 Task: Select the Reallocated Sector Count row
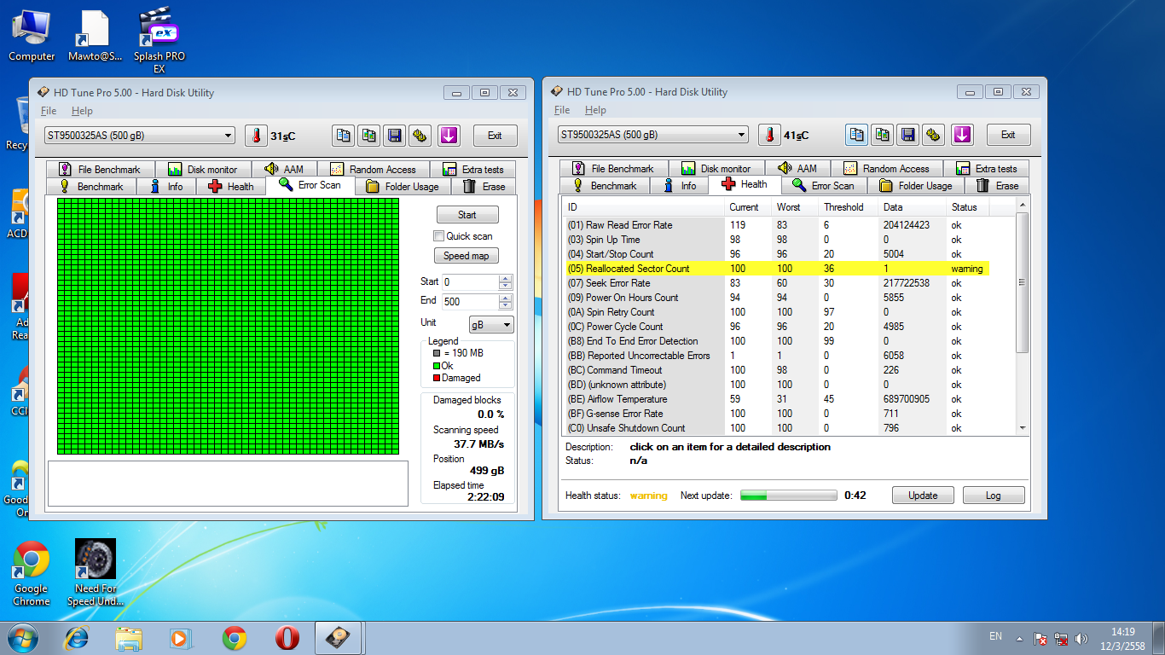pyautogui.click(x=777, y=269)
